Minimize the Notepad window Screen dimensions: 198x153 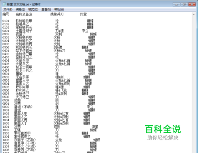click(176, 4)
